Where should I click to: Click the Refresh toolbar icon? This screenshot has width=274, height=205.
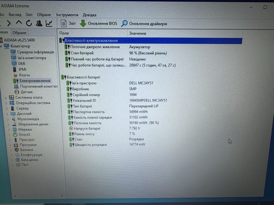[29, 23]
